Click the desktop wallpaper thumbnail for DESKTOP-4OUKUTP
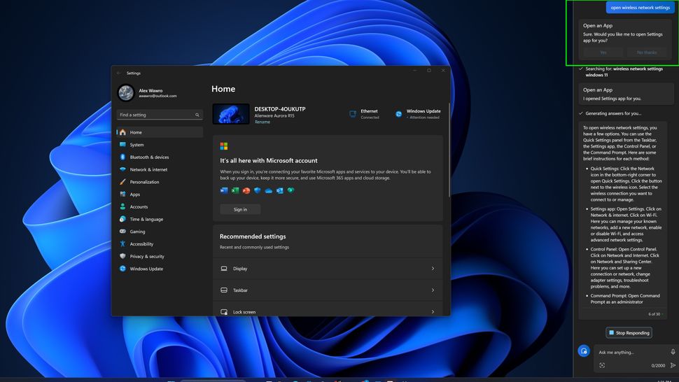 [231, 114]
